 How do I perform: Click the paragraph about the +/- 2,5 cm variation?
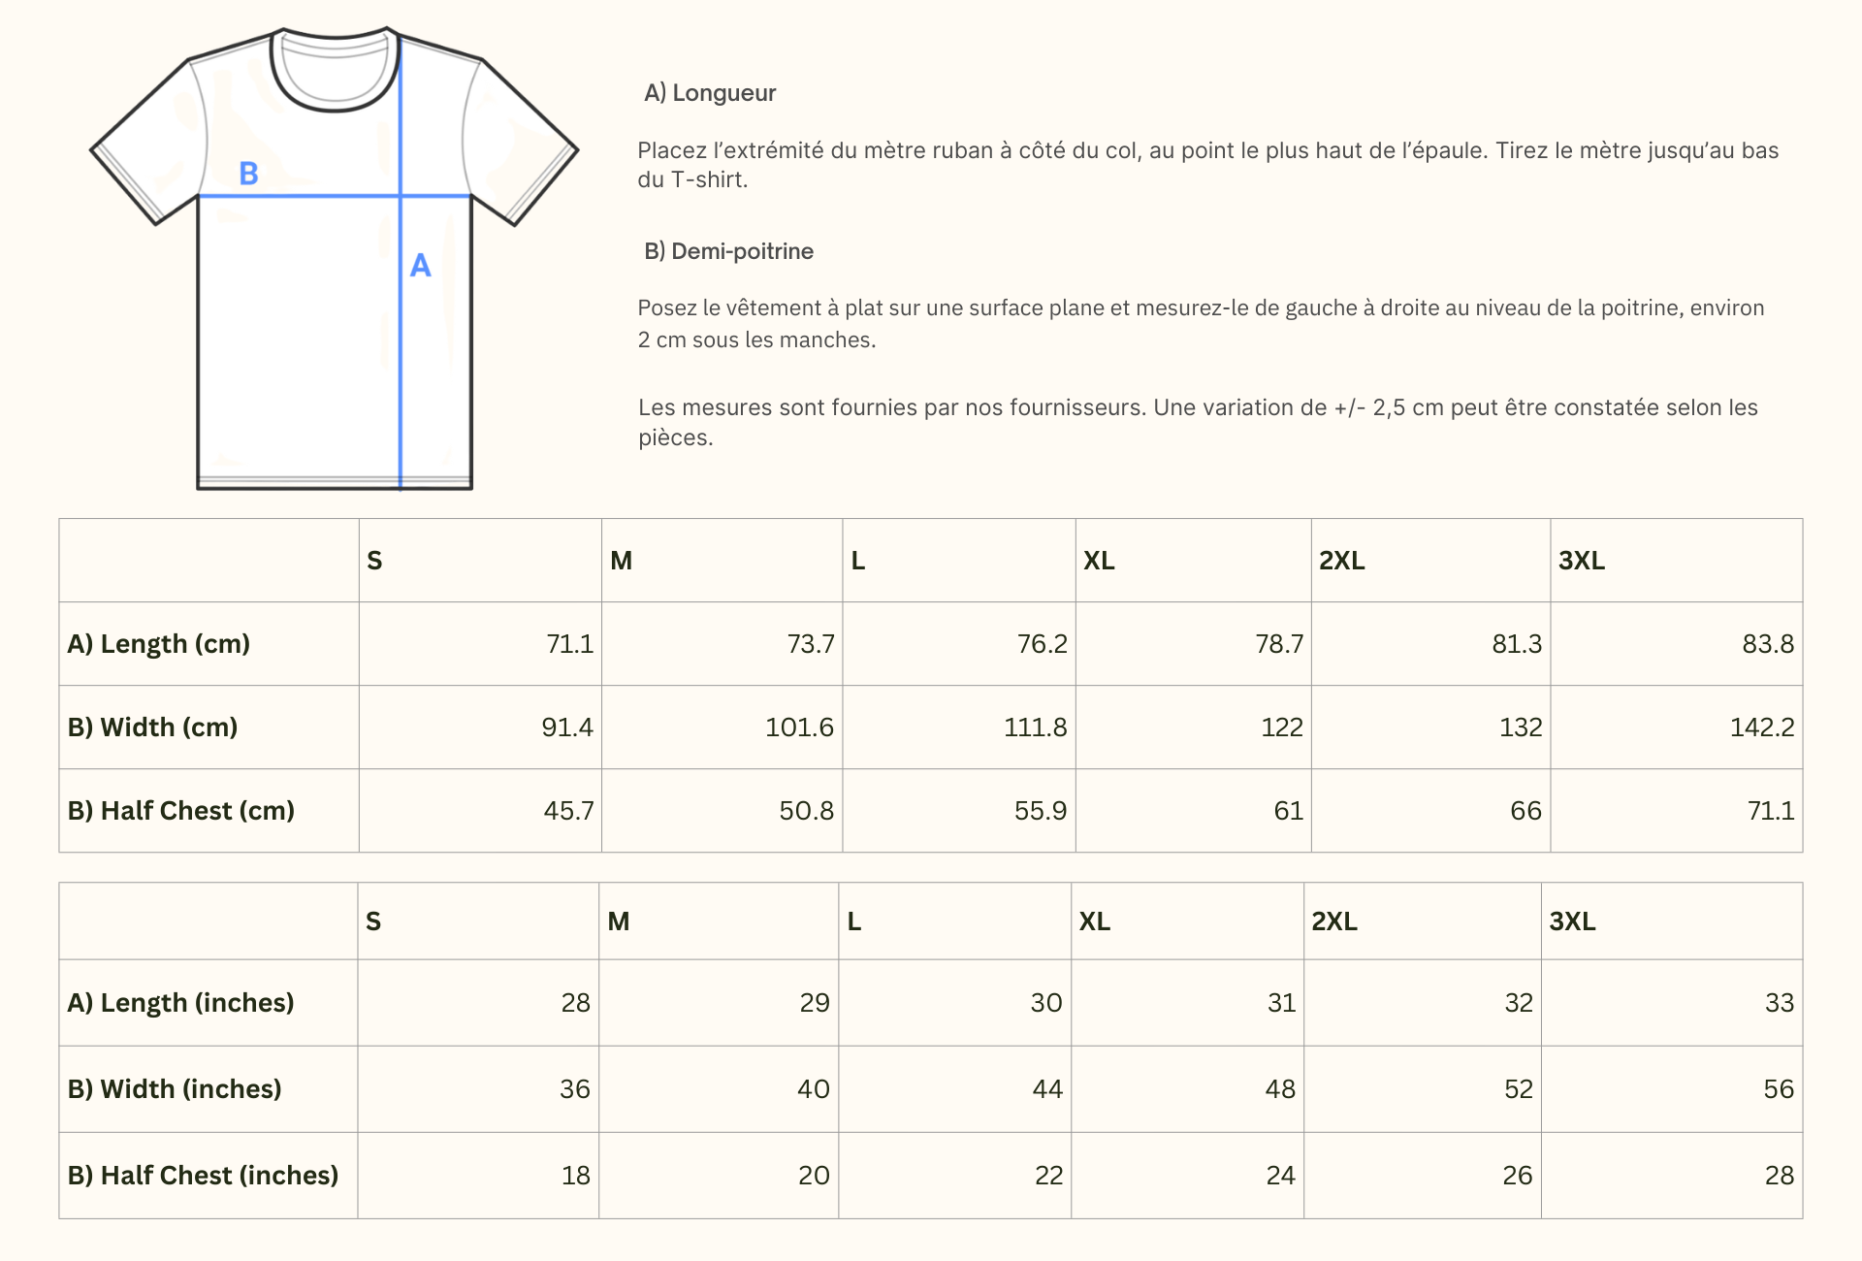(x=1198, y=422)
